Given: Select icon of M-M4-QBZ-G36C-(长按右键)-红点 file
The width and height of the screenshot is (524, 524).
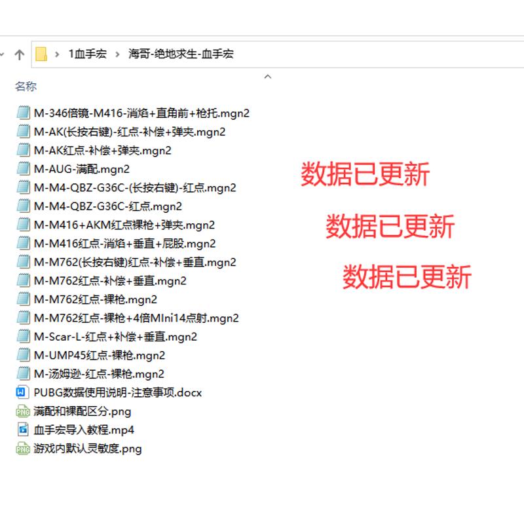Looking at the screenshot, I should click(x=23, y=187).
